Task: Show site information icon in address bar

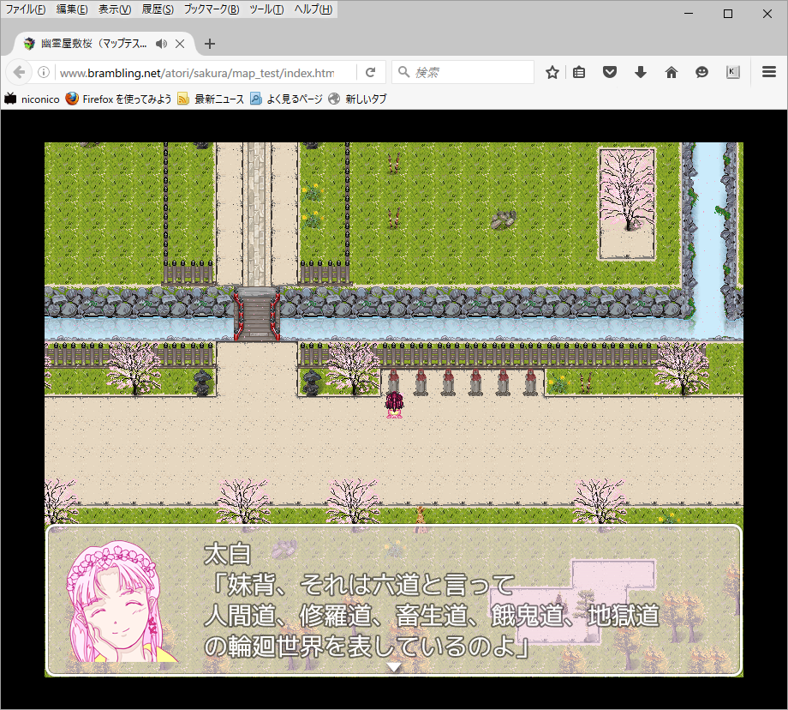Action: (x=44, y=73)
